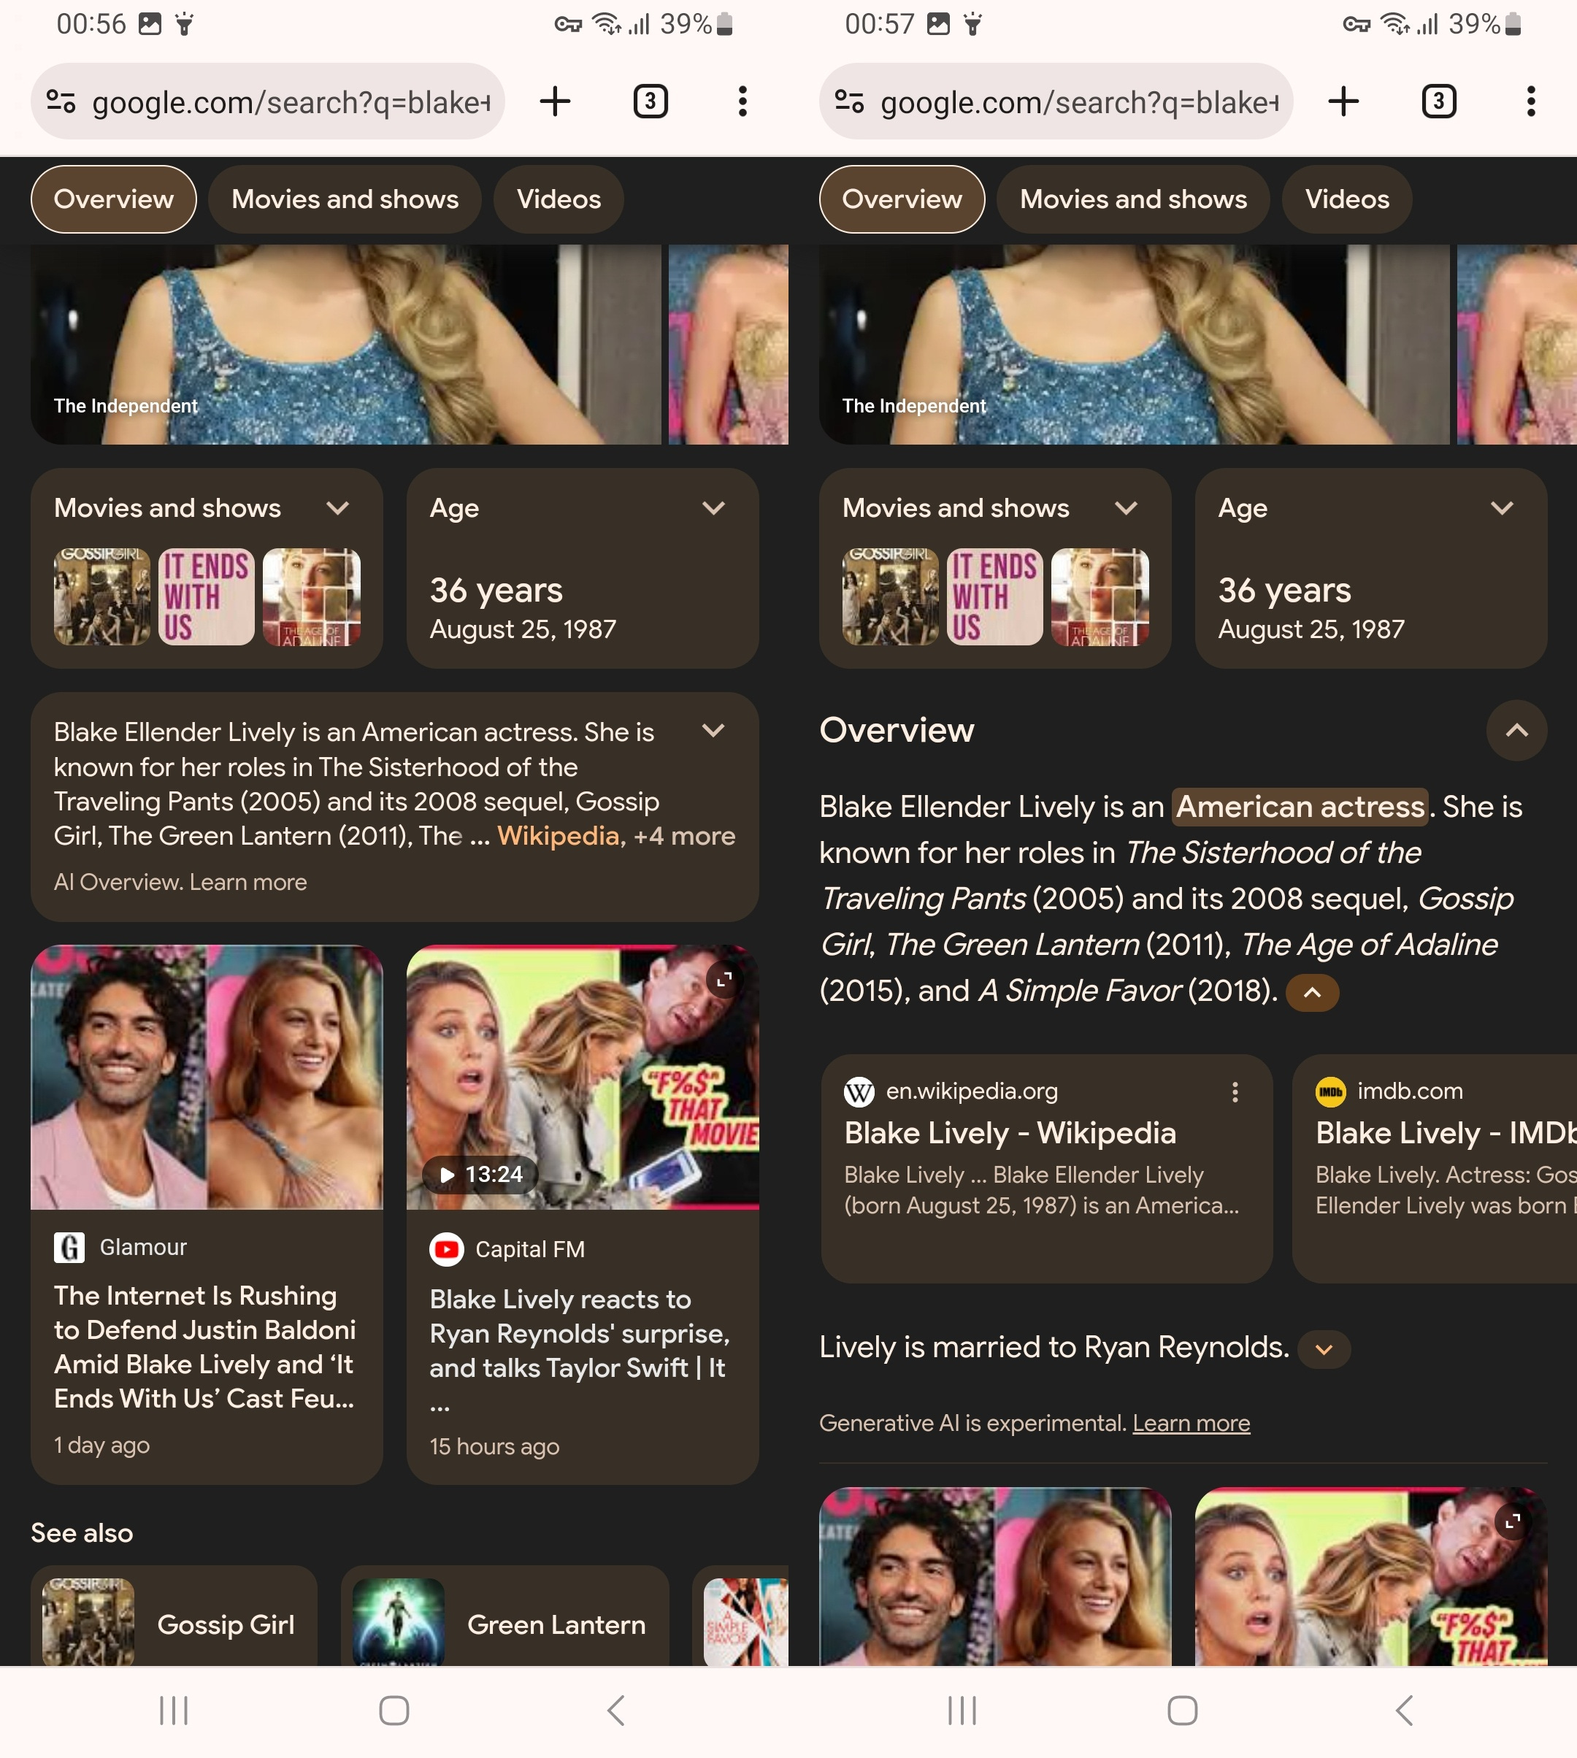Tap highlighted 'American actress' text
Screen dimensions: 1577x1758
click(x=1300, y=807)
